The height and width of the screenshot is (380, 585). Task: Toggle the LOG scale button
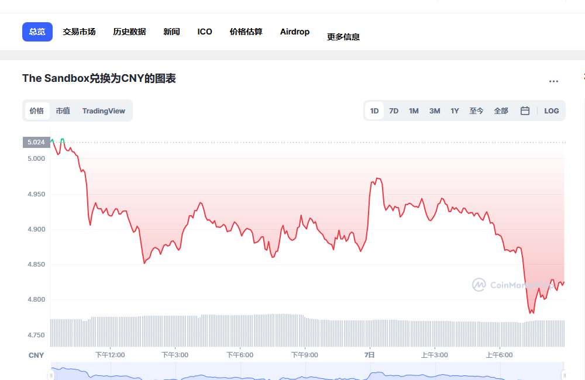pos(552,110)
